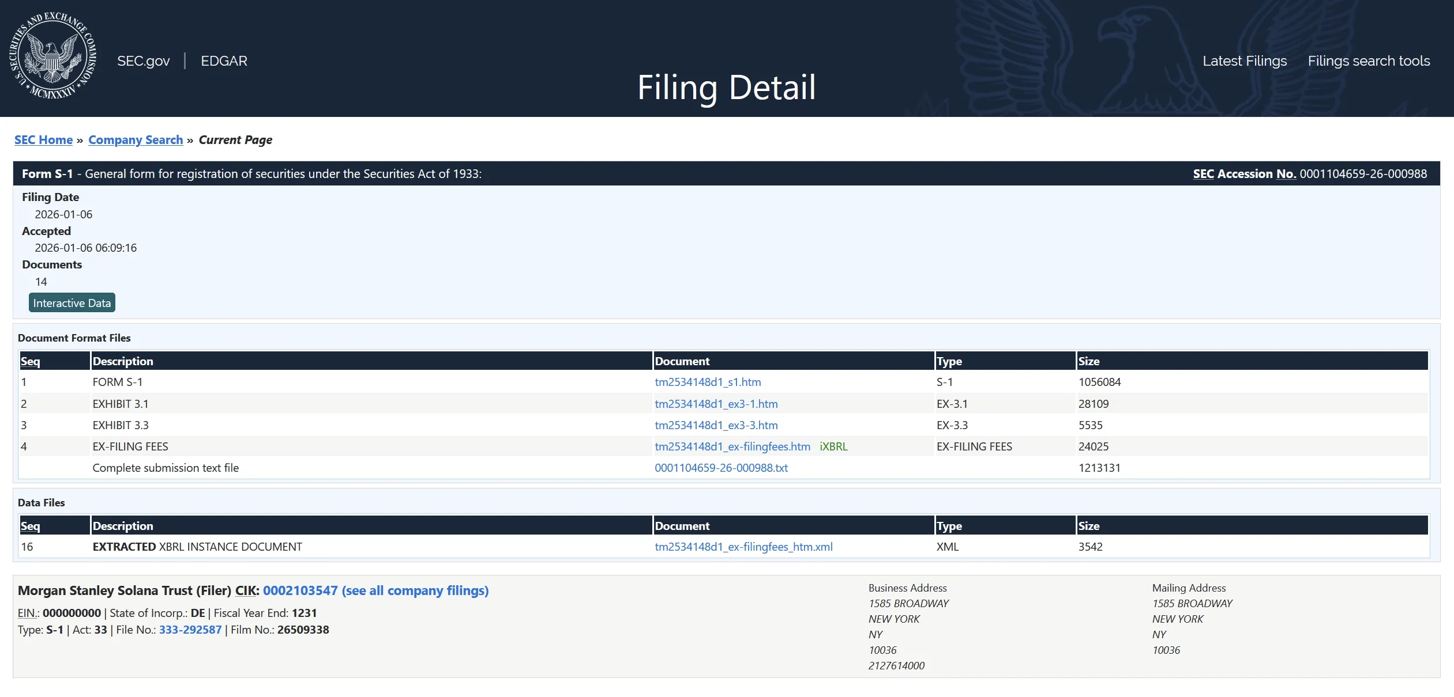Open Exhibit 3.3 document link
1454x697 pixels.
[x=716, y=425]
